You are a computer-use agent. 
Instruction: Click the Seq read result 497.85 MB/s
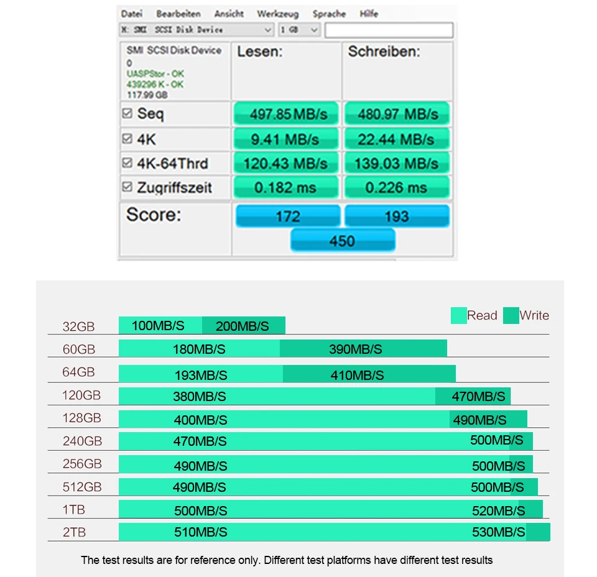pyautogui.click(x=287, y=114)
